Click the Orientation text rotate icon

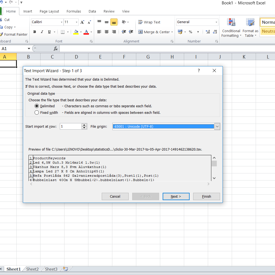point(124,22)
